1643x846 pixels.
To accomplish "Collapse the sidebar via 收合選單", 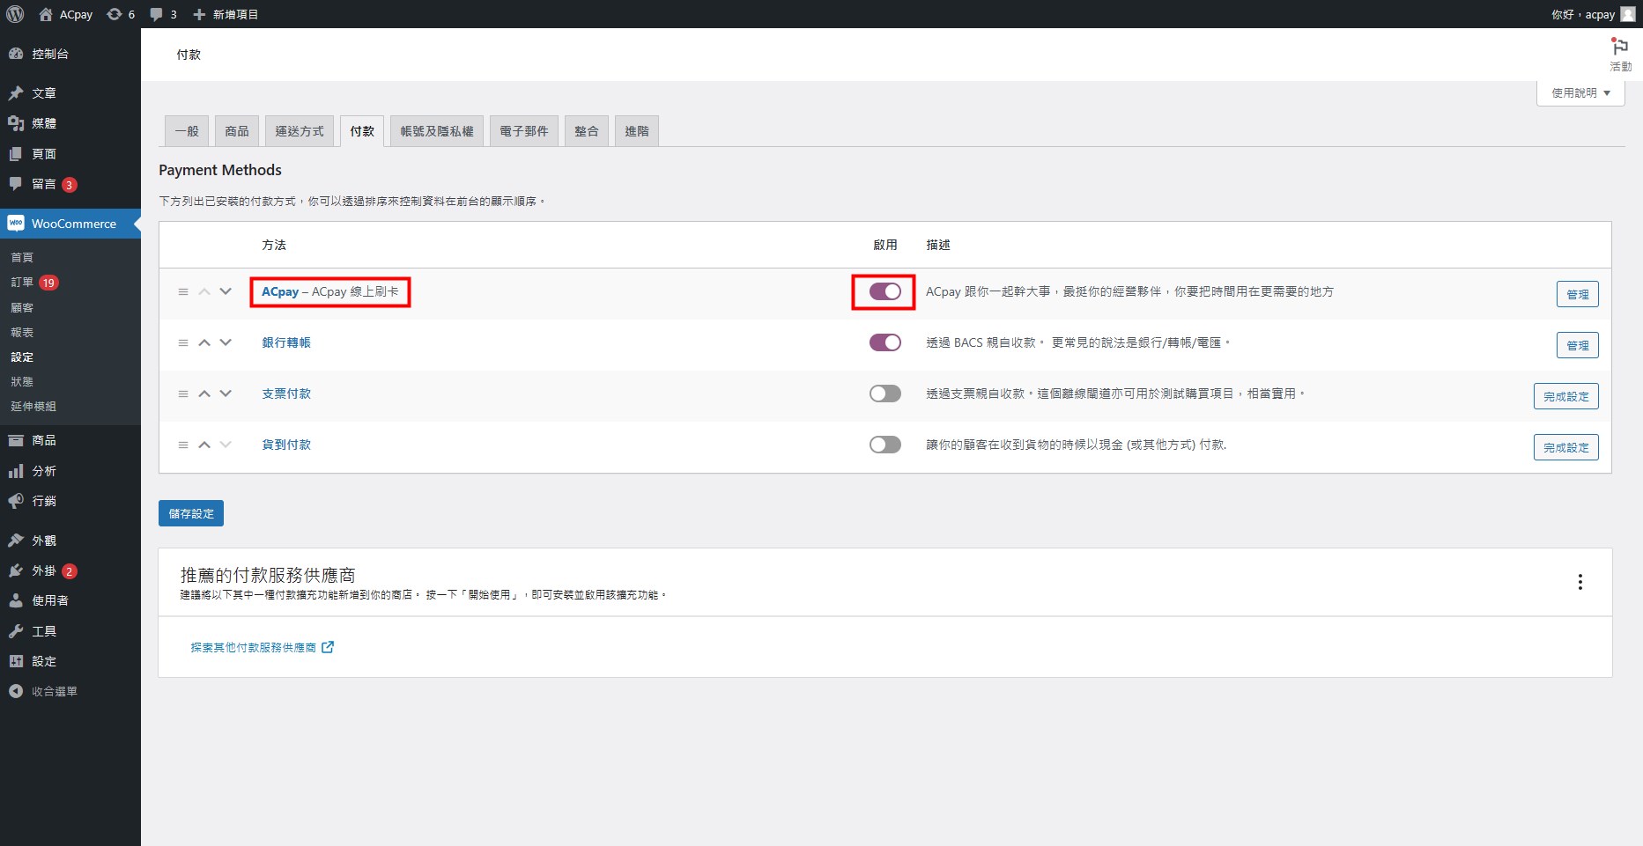I will pyautogui.click(x=70, y=691).
